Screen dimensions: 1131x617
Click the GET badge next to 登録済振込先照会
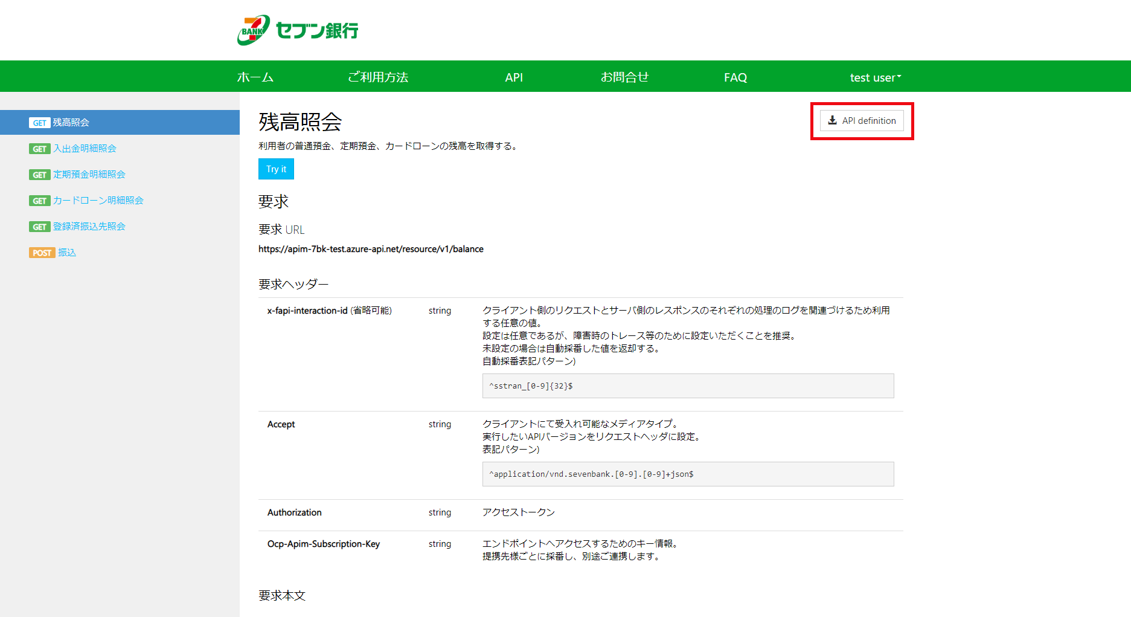click(x=39, y=227)
